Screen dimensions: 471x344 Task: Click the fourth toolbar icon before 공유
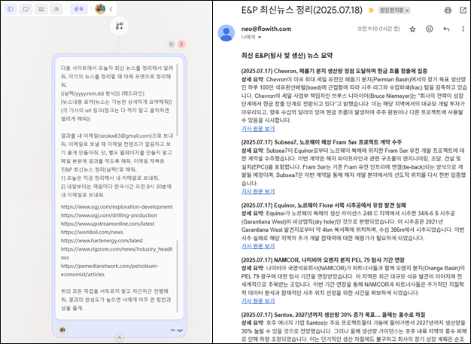(56, 9)
